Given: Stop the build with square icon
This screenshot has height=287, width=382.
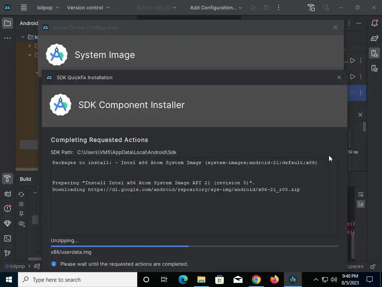Looking at the screenshot, I should click(x=21, y=204).
